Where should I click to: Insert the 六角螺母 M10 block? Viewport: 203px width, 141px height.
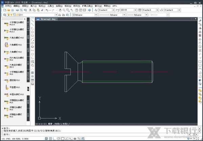click(x=14, y=45)
